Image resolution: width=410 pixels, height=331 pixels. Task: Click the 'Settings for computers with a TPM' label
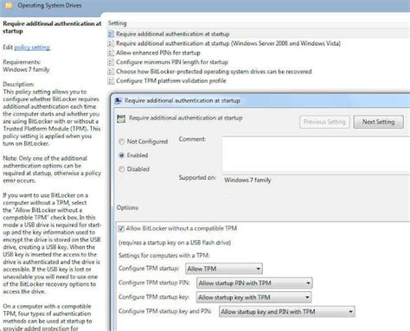tap(164, 256)
